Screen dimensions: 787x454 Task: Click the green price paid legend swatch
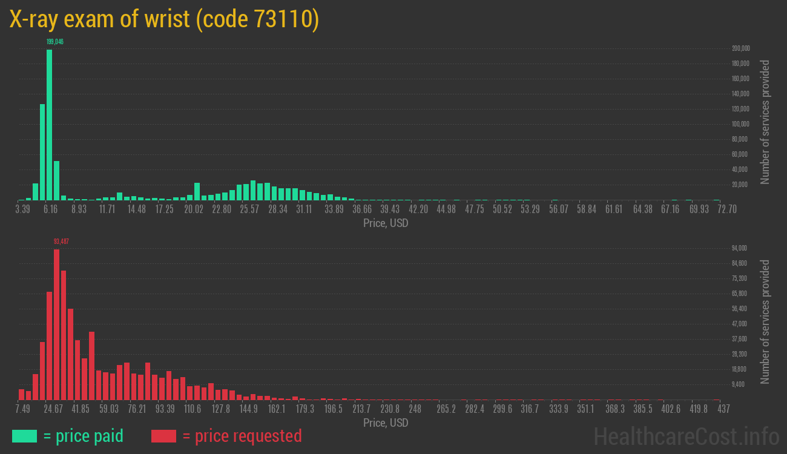24,436
